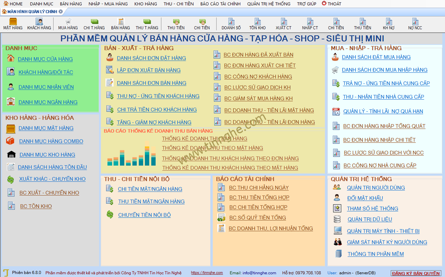Close the MÀN HÌNH QUẢN LÝ CHÍNH tab
The width and height of the screenshot is (445, 277).
click(x=61, y=11)
